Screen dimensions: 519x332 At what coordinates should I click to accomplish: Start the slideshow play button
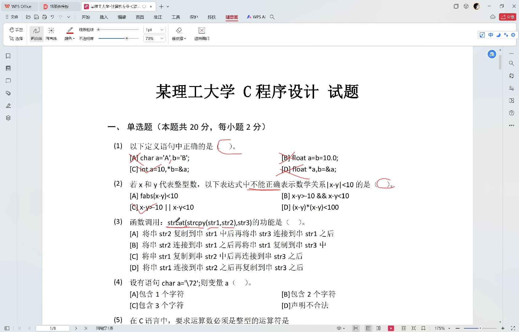coord(391,328)
